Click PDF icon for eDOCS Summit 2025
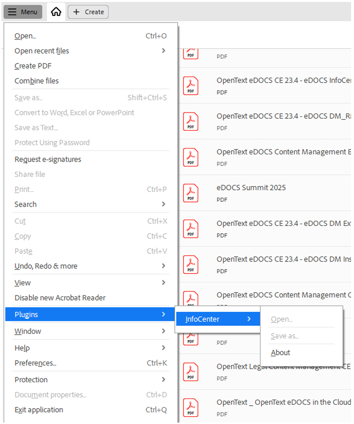This screenshot has width=354, height=424. (x=191, y=193)
